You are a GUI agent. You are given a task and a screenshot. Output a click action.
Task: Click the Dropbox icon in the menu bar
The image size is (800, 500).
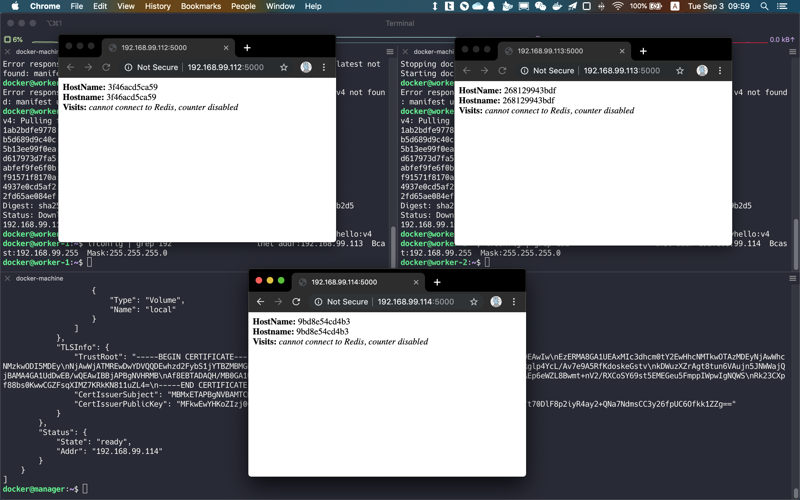pos(477,6)
